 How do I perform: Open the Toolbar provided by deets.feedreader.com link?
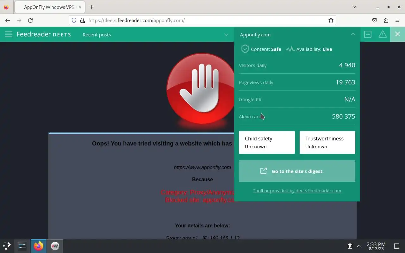[x=297, y=191]
